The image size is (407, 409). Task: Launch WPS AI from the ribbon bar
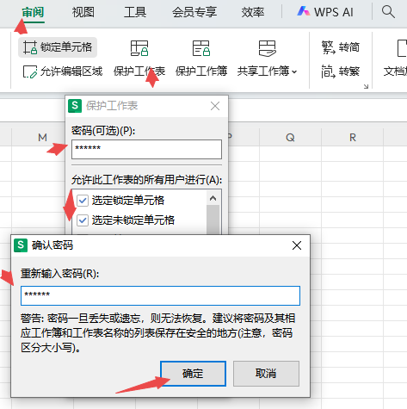click(x=325, y=12)
